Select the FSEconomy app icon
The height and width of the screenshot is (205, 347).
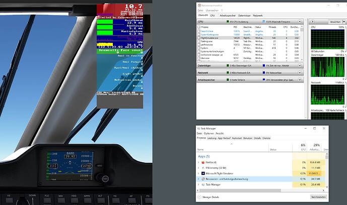click(x=203, y=167)
